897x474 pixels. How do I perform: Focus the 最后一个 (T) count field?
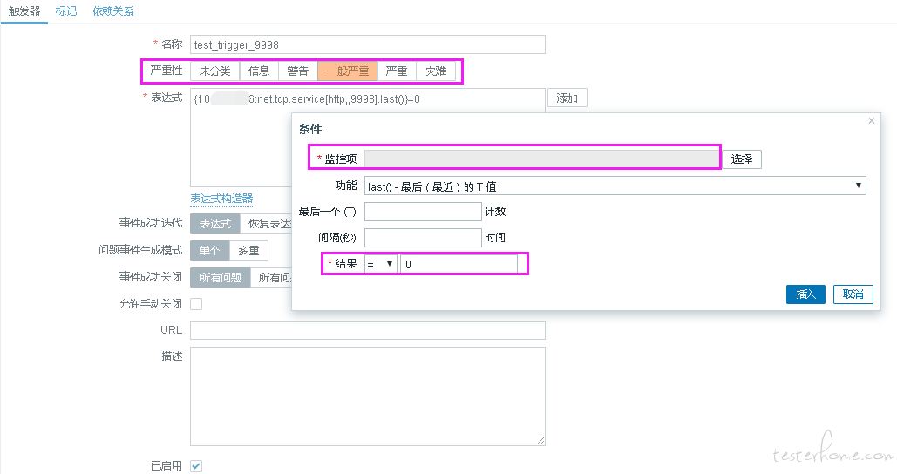(x=423, y=212)
